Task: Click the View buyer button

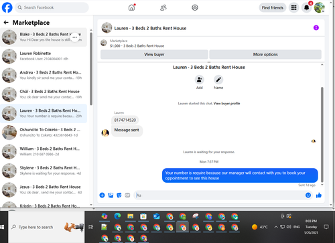Action: pyautogui.click(x=154, y=54)
